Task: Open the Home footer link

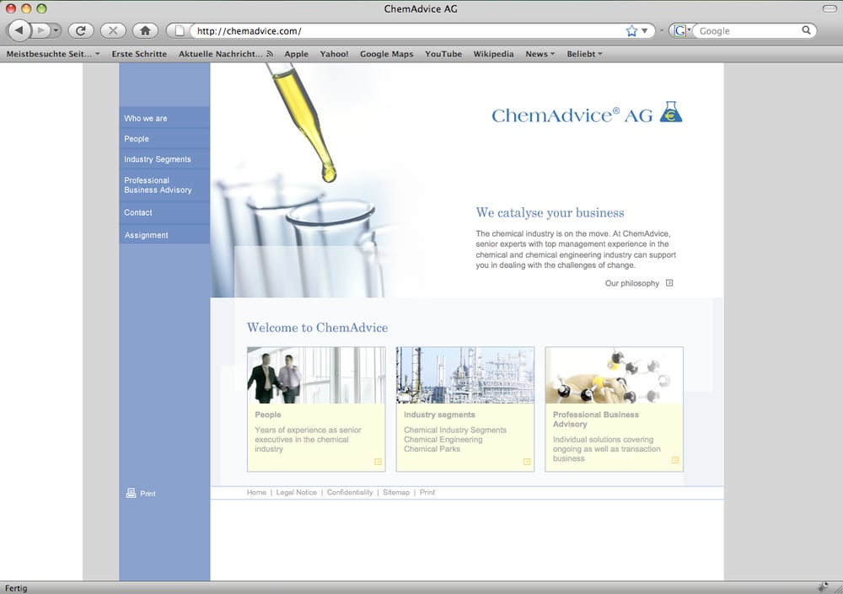Action: pos(256,492)
